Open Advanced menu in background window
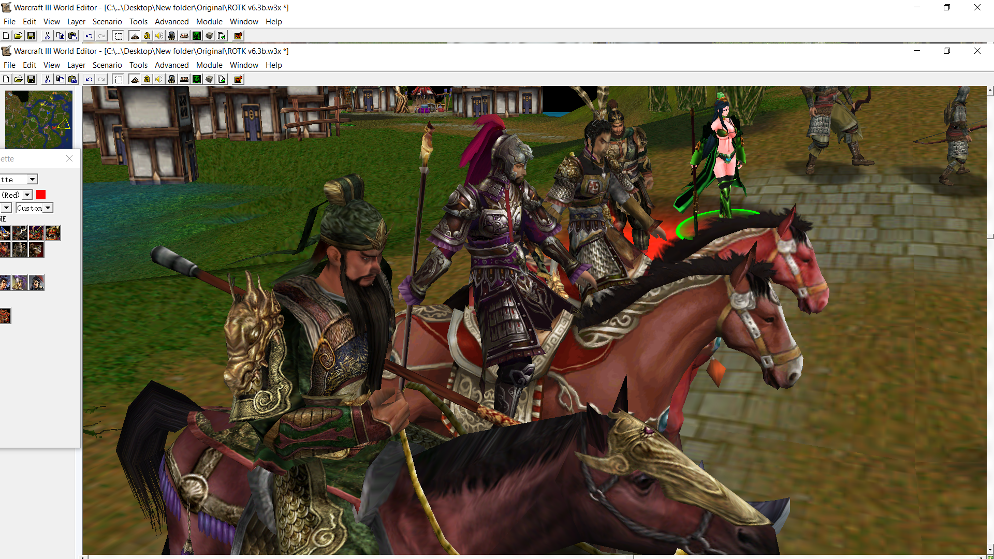The width and height of the screenshot is (994, 559). click(x=172, y=22)
